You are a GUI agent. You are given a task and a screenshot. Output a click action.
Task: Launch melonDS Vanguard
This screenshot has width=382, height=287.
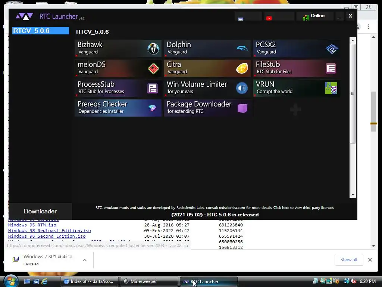tap(118, 68)
